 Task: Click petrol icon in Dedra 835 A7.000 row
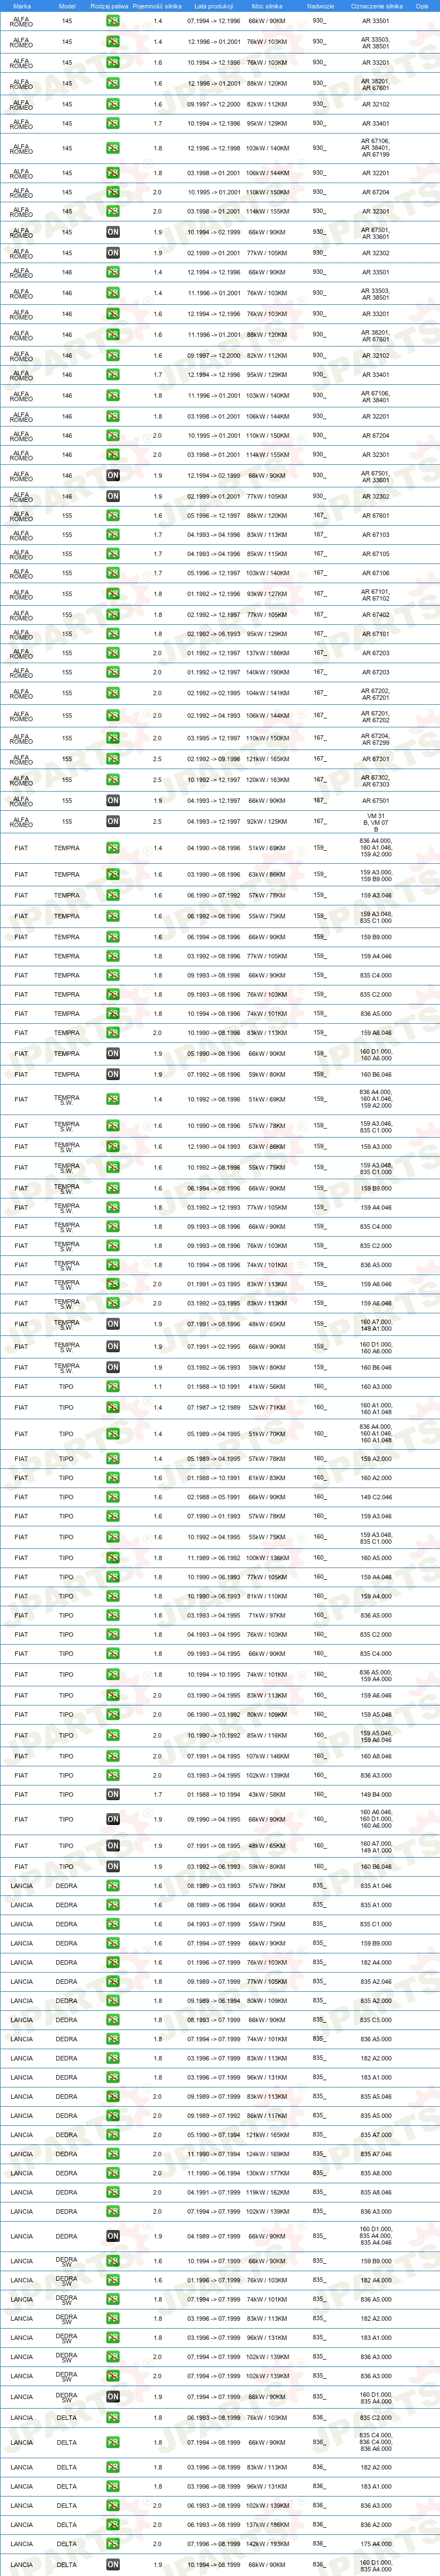click(x=113, y=2135)
